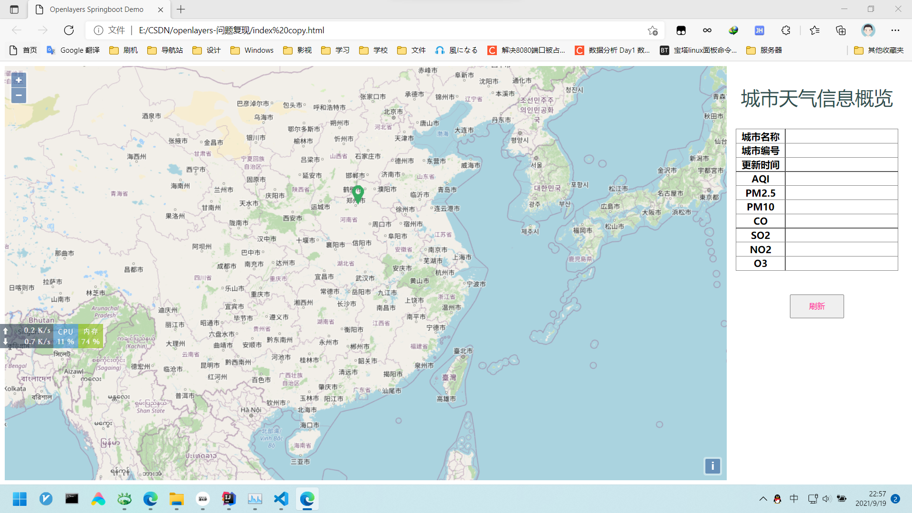Open the Collections icon in browser toolbar
Screen dimensions: 912x513
tap(840, 30)
